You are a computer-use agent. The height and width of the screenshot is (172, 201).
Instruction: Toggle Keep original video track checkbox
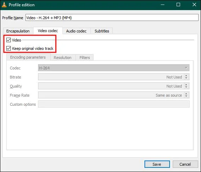coord(8,48)
